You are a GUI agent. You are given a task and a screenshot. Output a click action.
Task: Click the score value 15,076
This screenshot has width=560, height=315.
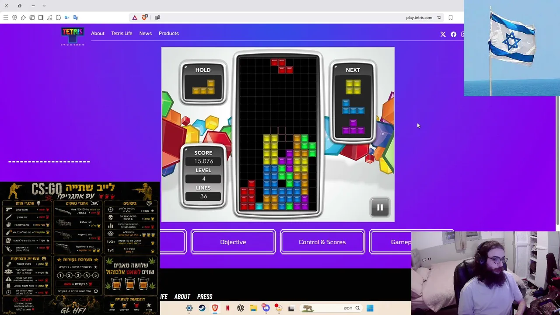tap(203, 161)
